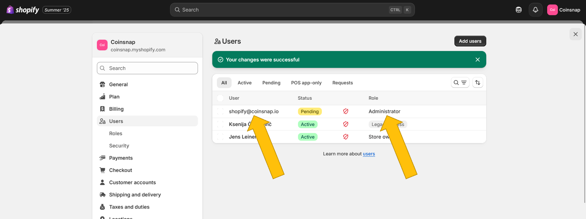Click Active badge in Jens Leinert row
Image resolution: width=586 pixels, height=219 pixels.
308,137
